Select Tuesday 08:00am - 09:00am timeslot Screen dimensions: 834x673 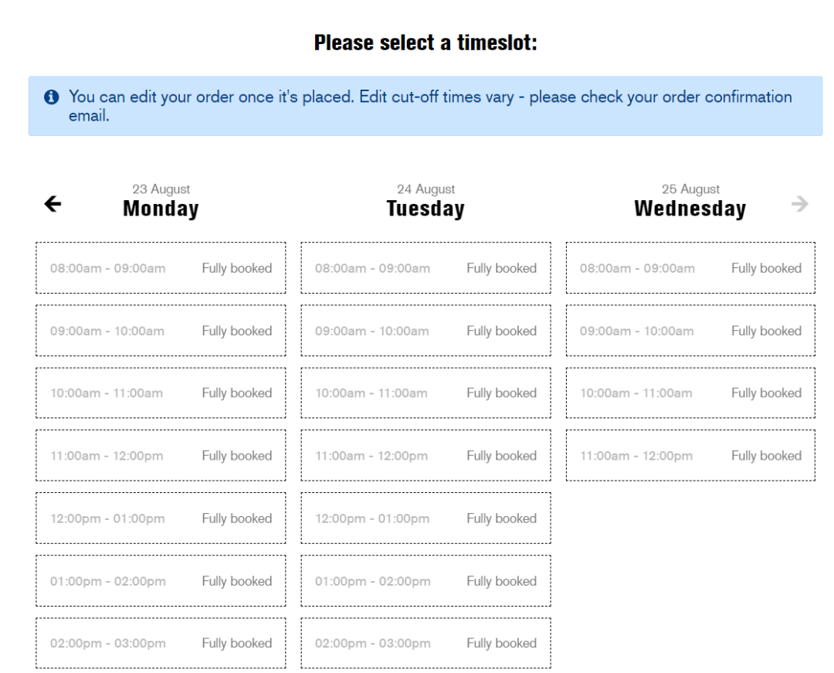click(425, 268)
